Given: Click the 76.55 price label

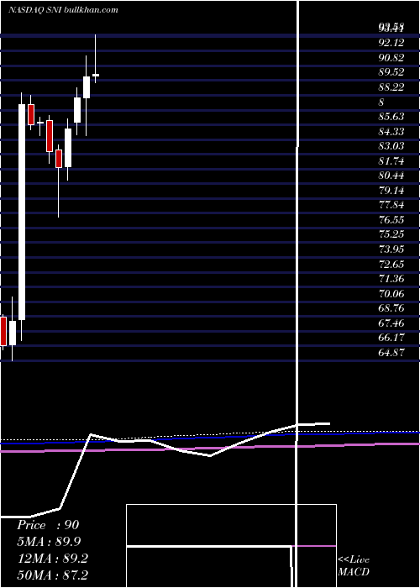Looking at the screenshot, I should [x=391, y=220].
